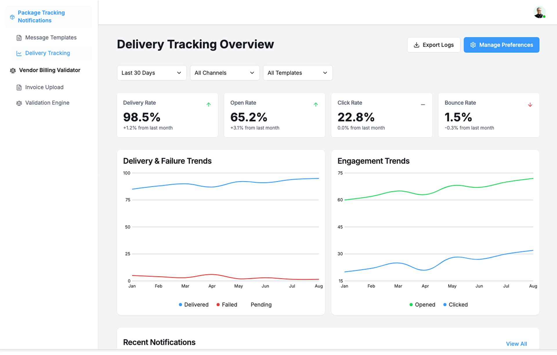Click the package box icon in sidebar
This screenshot has height=355, width=557.
click(12, 17)
